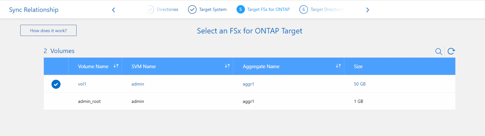Click admin SVM in admin_root row
This screenshot has width=485, height=136.
point(138,101)
